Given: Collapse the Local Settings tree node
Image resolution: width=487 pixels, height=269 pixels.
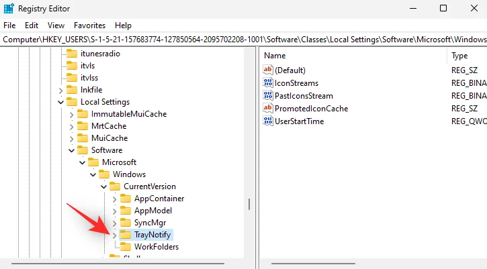Looking at the screenshot, I should point(61,102).
